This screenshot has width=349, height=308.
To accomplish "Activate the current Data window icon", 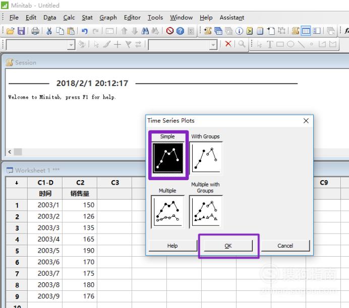I will point(306,31).
